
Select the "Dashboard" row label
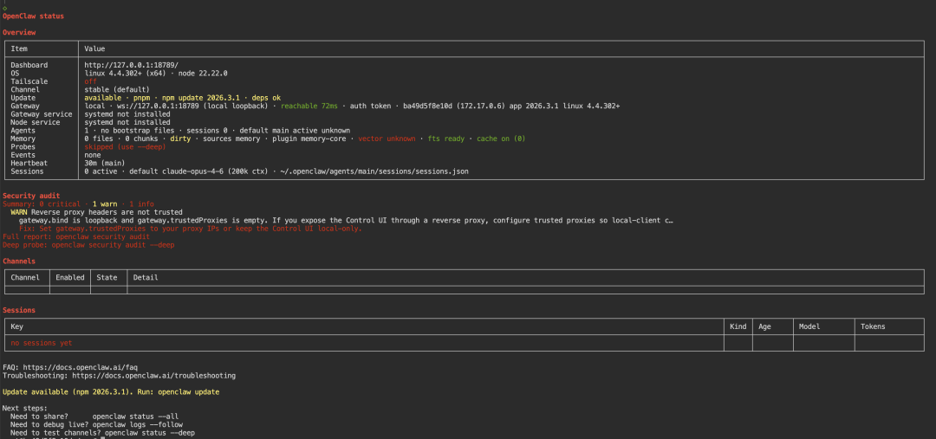[x=29, y=65]
